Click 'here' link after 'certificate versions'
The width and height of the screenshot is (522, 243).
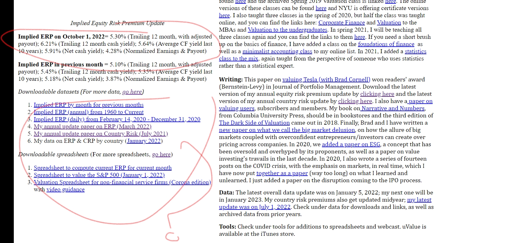click(224, 15)
